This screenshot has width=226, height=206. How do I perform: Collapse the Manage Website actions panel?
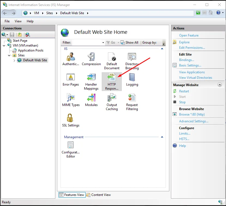coord(219,85)
